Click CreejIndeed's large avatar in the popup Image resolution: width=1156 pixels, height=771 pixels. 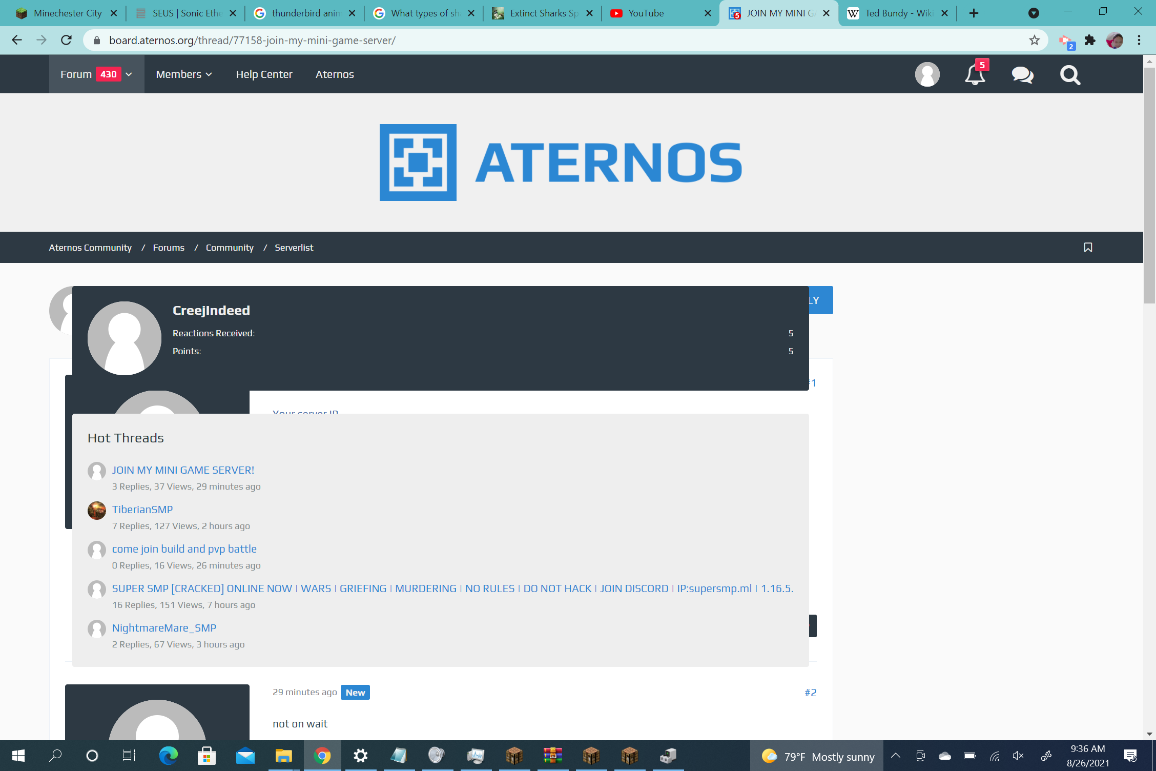124,338
